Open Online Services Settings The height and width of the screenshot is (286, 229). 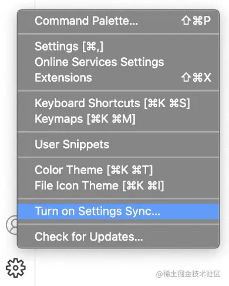118,62
